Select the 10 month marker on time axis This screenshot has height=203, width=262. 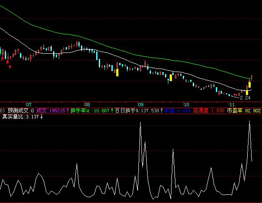[x=186, y=105]
